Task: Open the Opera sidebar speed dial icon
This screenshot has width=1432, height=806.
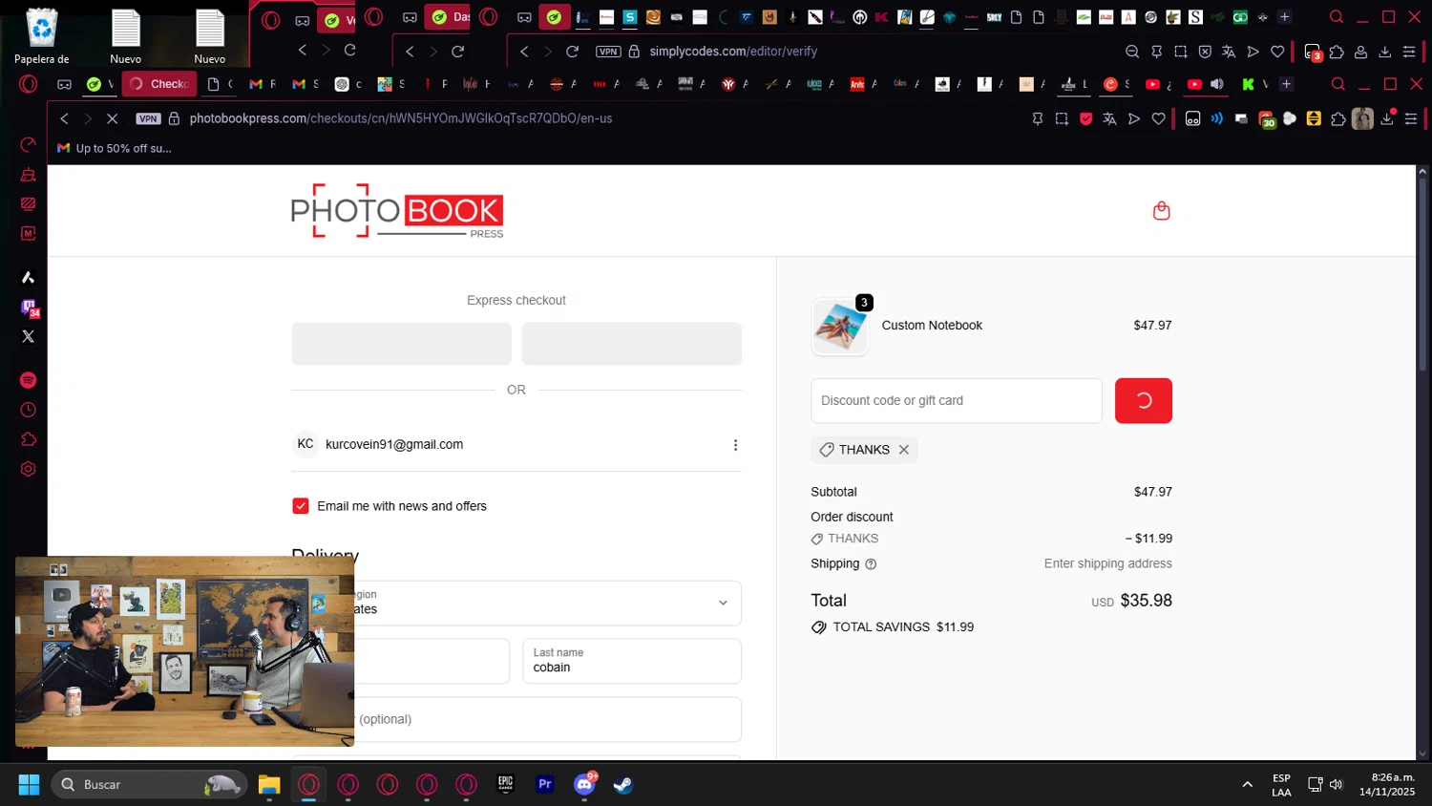Action: click(x=29, y=145)
